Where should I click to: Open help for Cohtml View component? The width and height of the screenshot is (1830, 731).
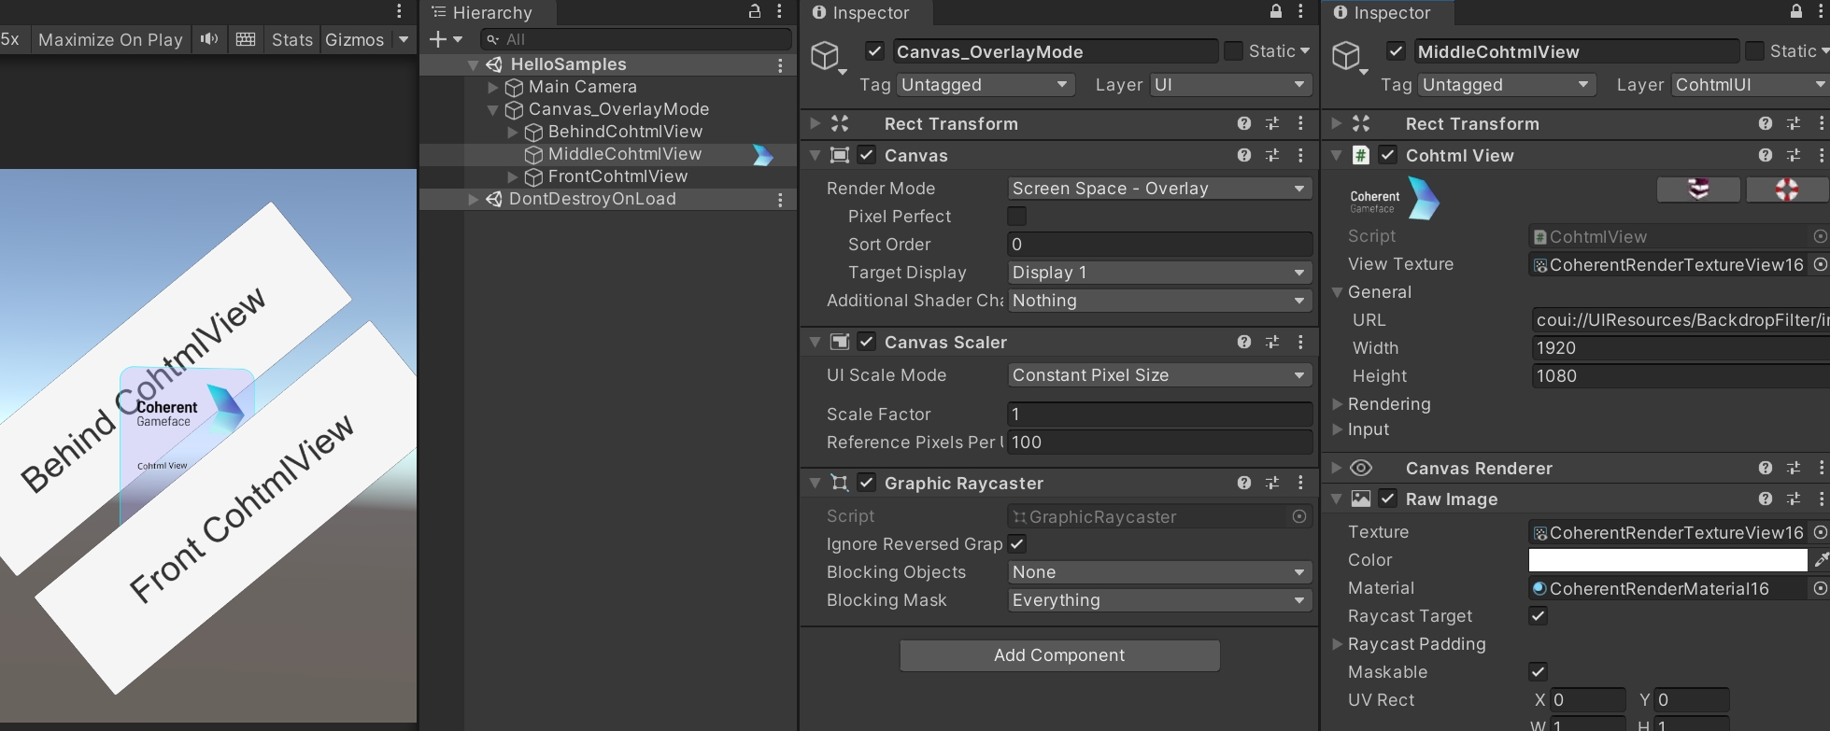(1766, 155)
